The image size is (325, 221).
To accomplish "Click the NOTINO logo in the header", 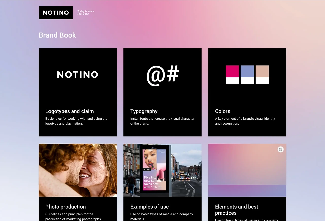I will 56,13.
